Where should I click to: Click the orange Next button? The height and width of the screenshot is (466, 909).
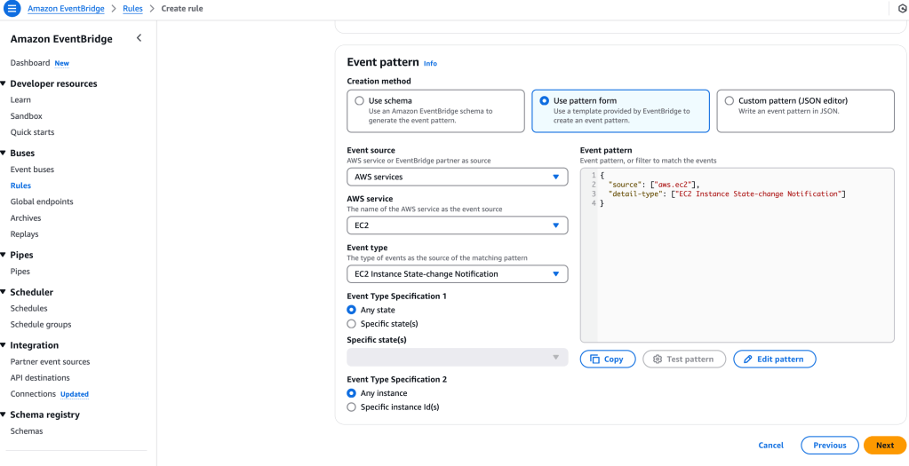tap(884, 445)
